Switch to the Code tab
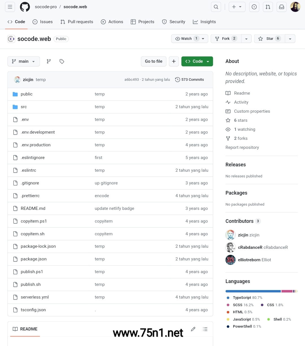The image size is (305, 346). 16,22
